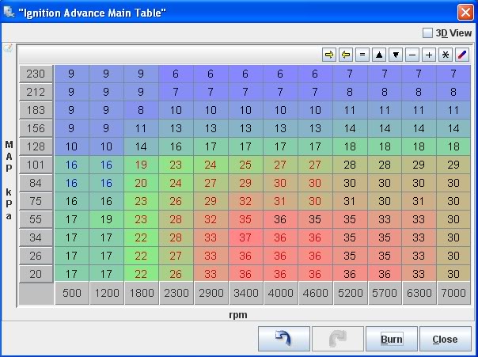This screenshot has width=478, height=357.
Task: Click the title bar application icon
Action: coord(9,12)
